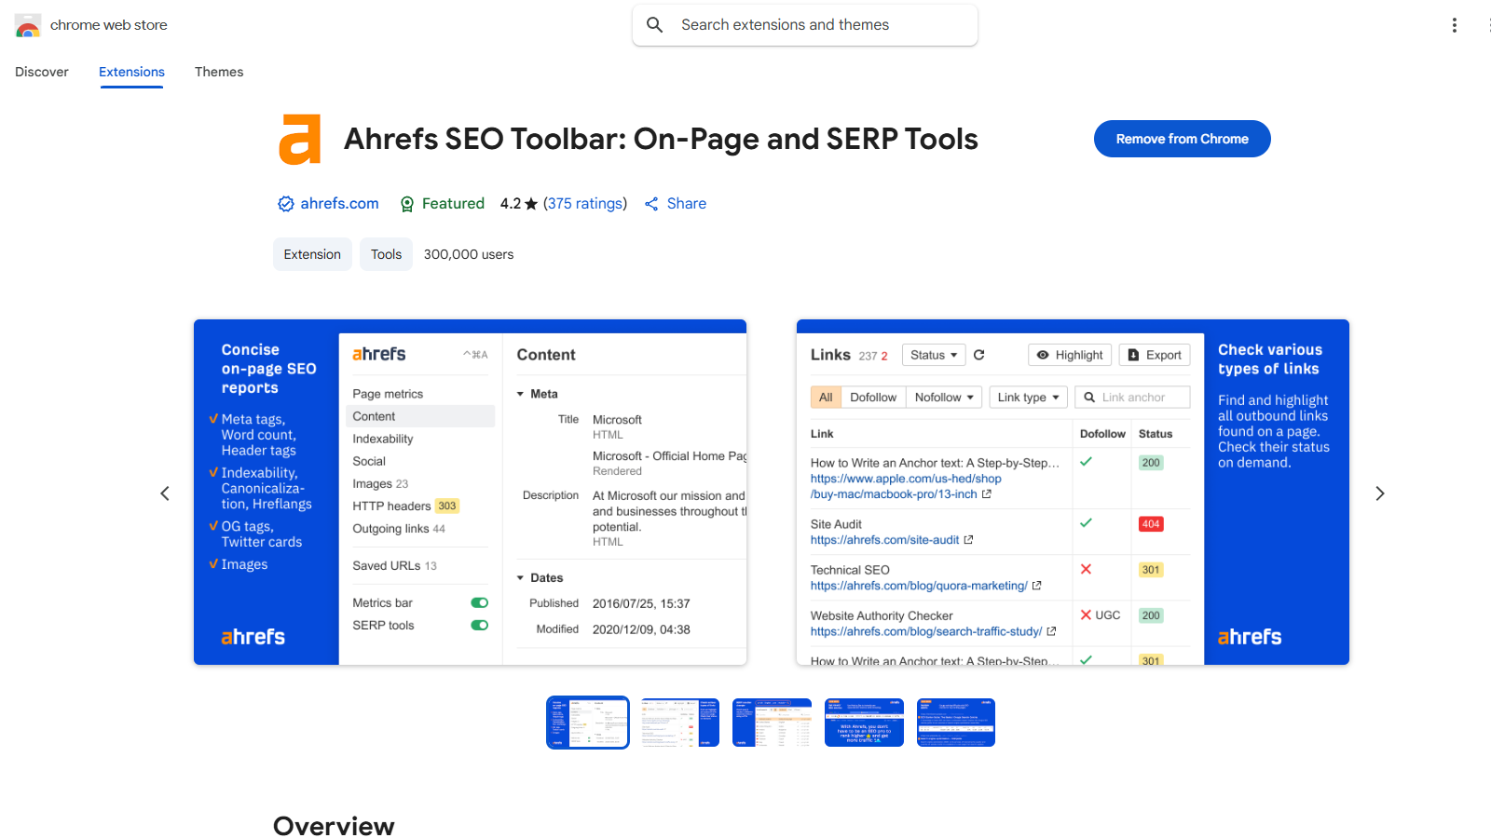Open the Link type dropdown
This screenshot has height=838, width=1491.
click(x=1028, y=397)
